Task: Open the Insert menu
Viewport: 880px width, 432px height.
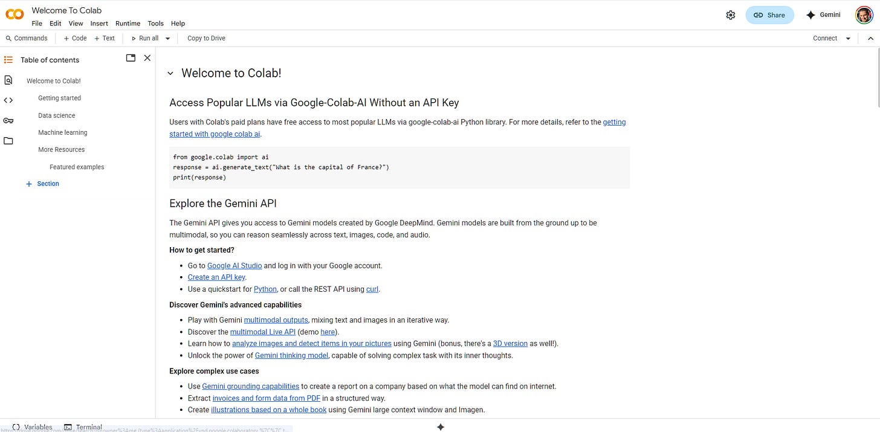Action: tap(99, 23)
